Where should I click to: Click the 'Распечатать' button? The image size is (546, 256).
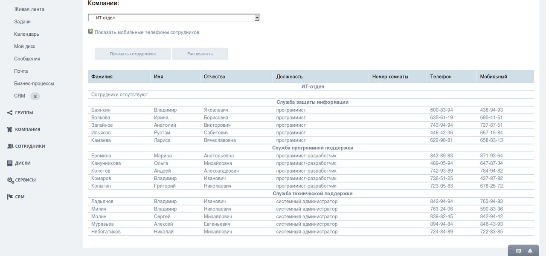click(200, 54)
